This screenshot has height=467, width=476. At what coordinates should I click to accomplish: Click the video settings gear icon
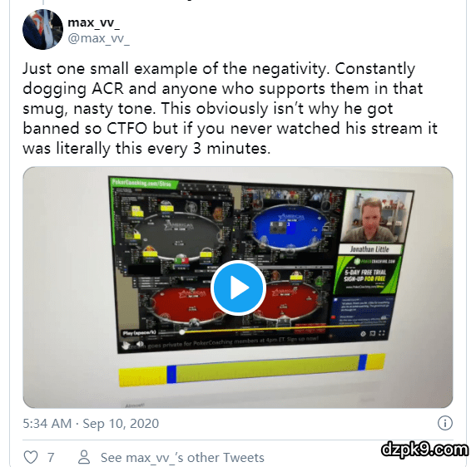tap(363, 334)
